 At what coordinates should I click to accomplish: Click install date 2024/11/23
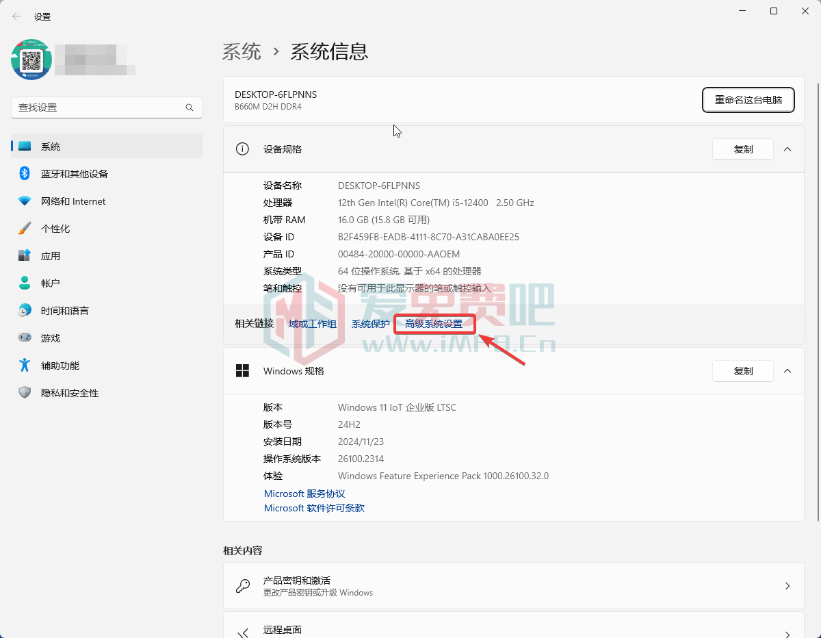[x=359, y=442]
